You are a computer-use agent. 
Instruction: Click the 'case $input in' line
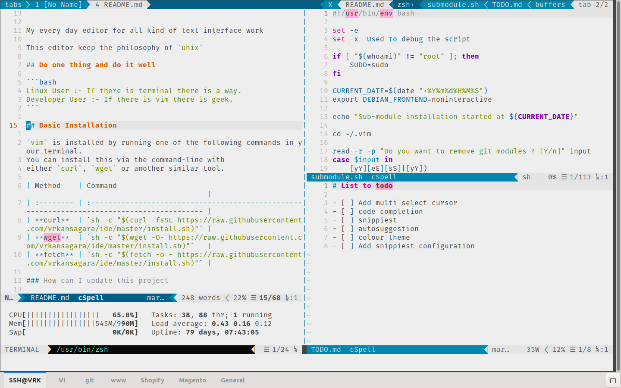coord(363,160)
